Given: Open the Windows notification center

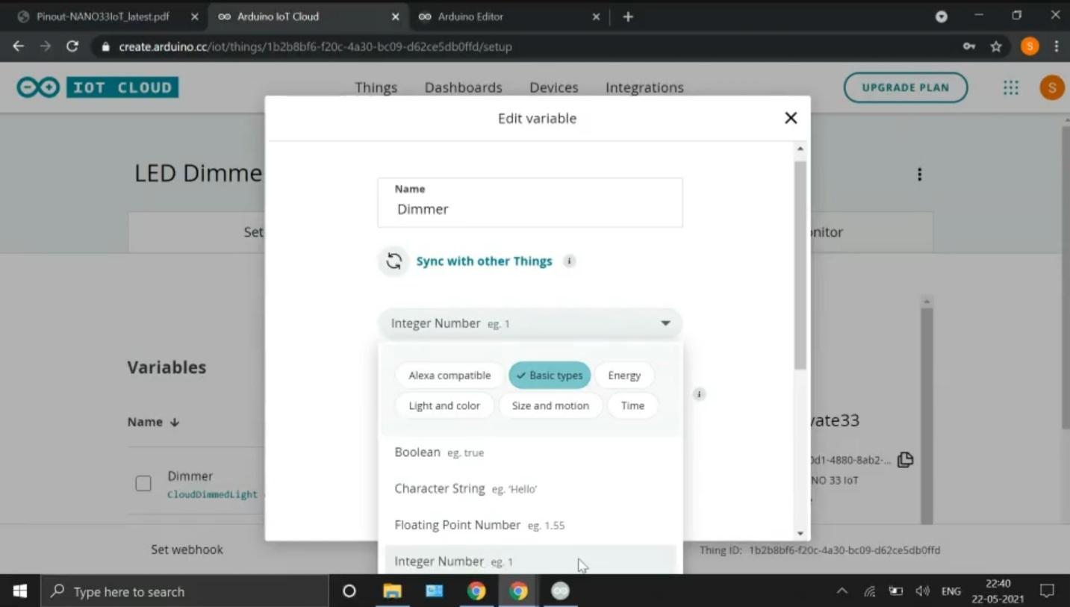Looking at the screenshot, I should [1047, 591].
